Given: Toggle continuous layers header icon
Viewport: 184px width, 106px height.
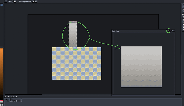Looking at the screenshot, I should coord(9,99).
